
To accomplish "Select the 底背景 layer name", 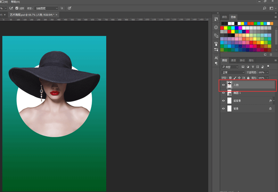I will click(237, 101).
